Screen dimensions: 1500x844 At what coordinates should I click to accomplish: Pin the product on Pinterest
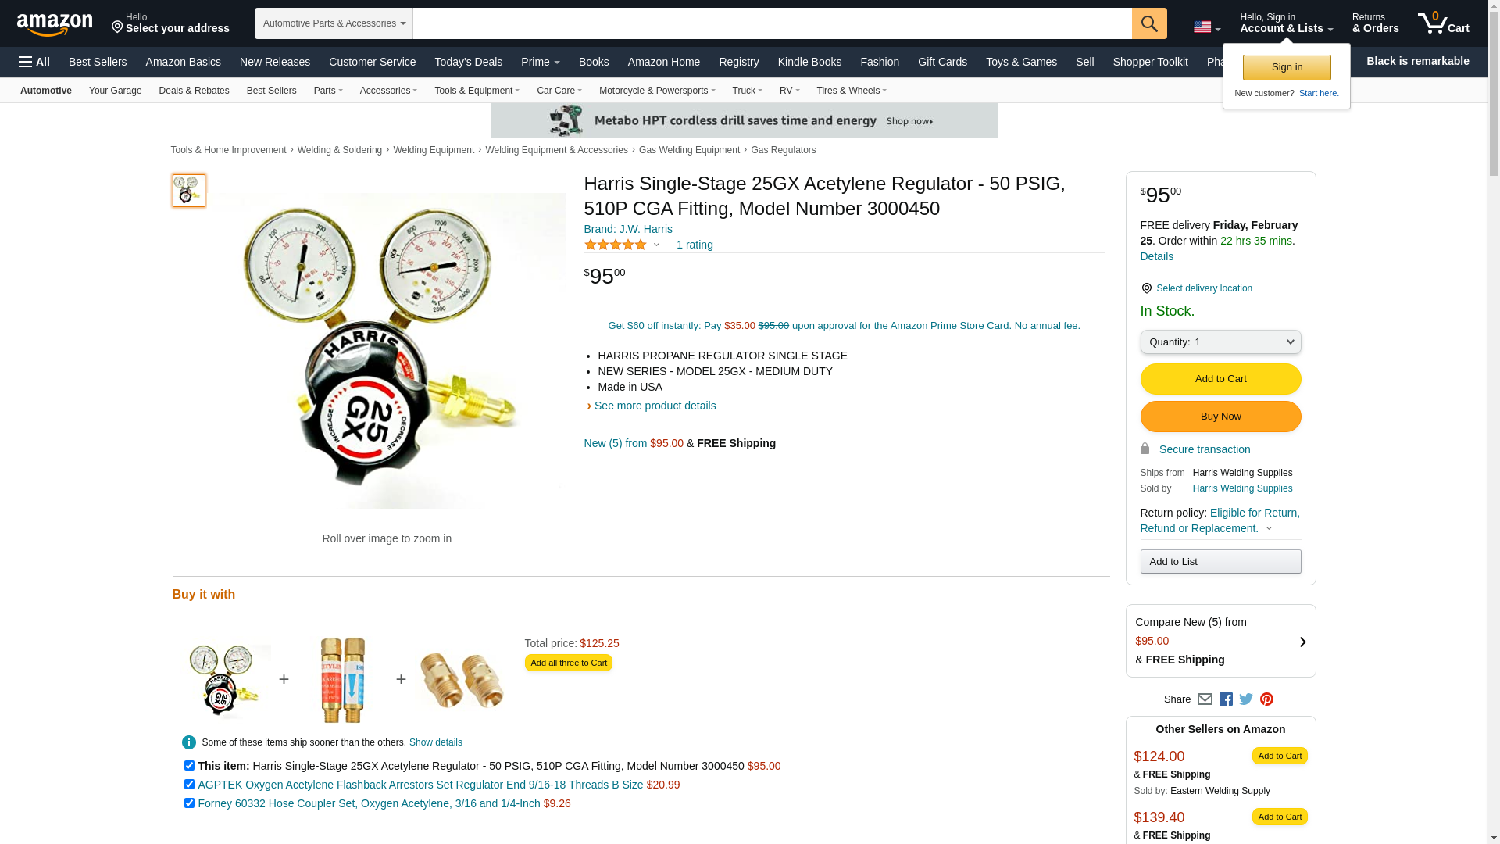pyautogui.click(x=1266, y=699)
